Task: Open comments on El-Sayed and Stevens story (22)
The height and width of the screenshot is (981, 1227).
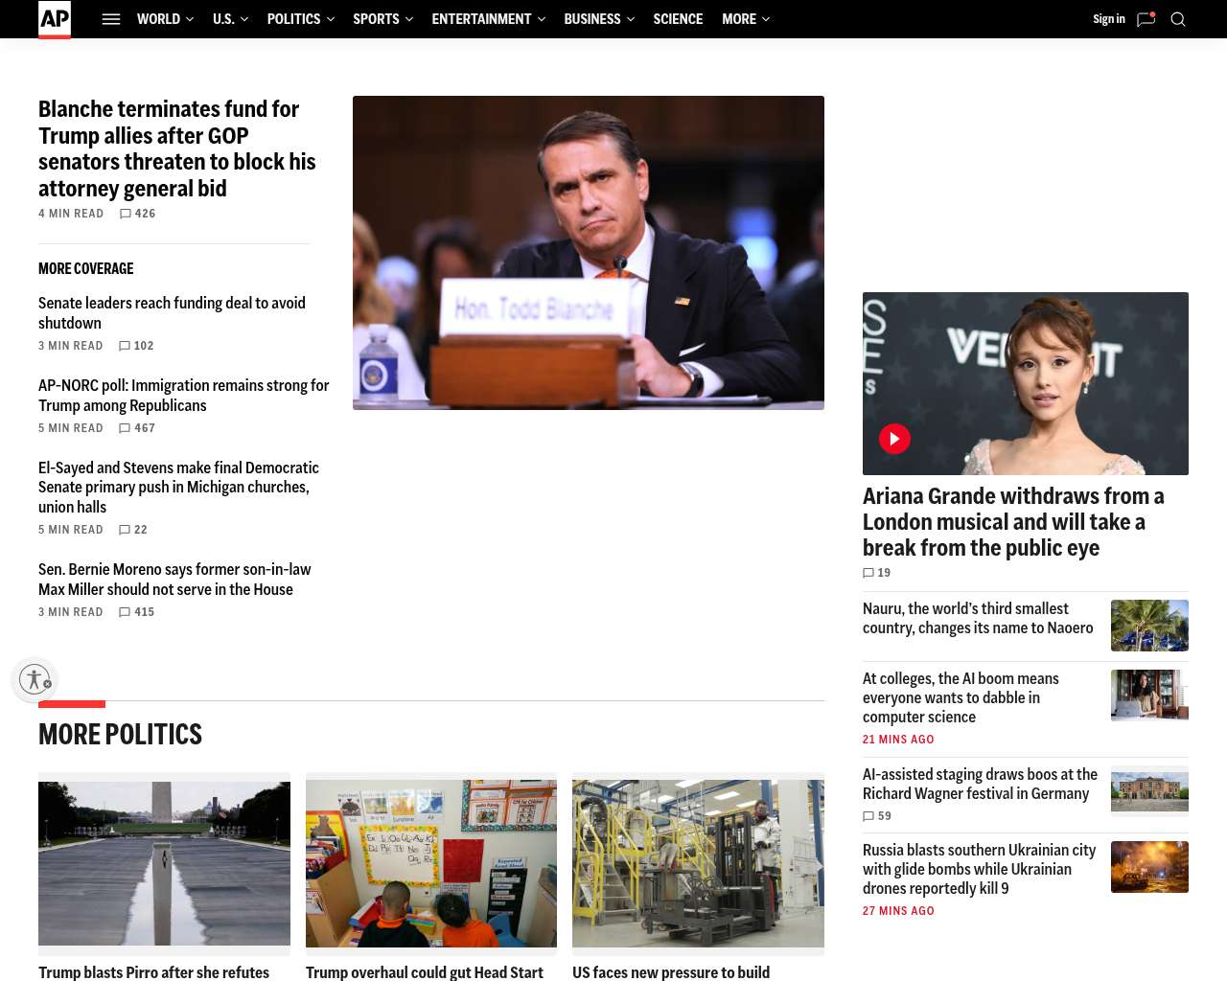Action: click(x=133, y=530)
